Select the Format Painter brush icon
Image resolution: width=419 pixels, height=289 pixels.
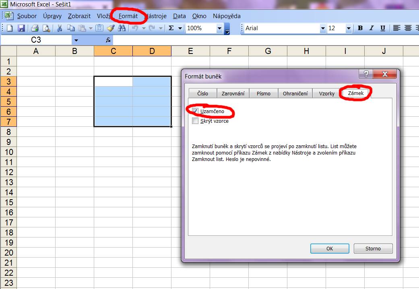pyautogui.click(x=111, y=28)
